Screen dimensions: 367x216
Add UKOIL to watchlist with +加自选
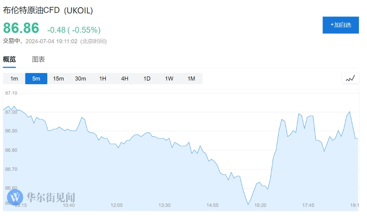point(340,25)
